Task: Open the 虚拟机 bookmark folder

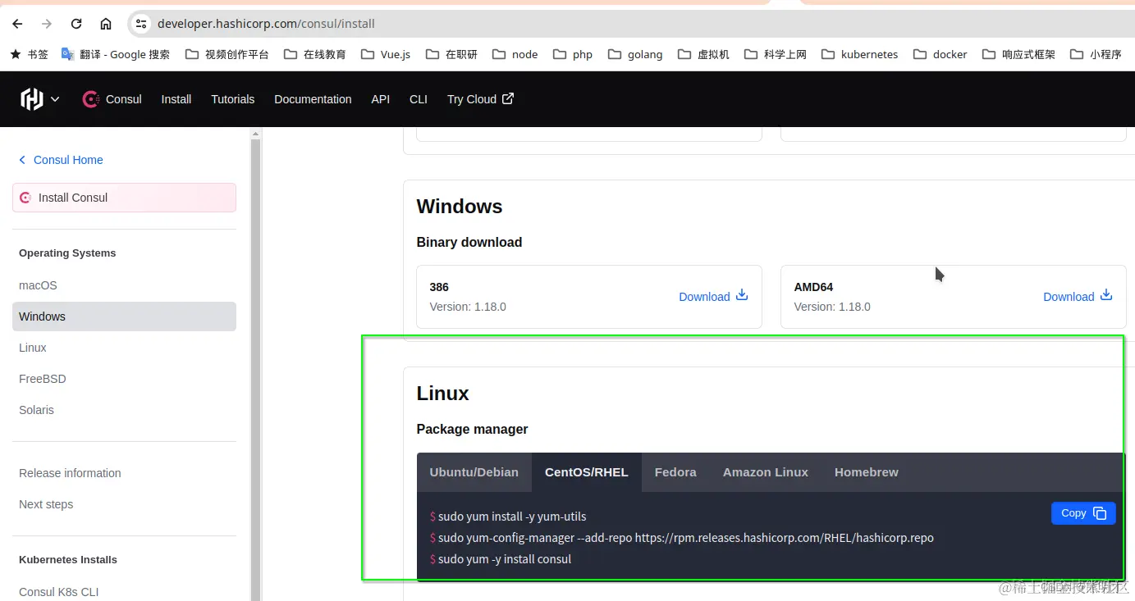Action: (x=703, y=54)
